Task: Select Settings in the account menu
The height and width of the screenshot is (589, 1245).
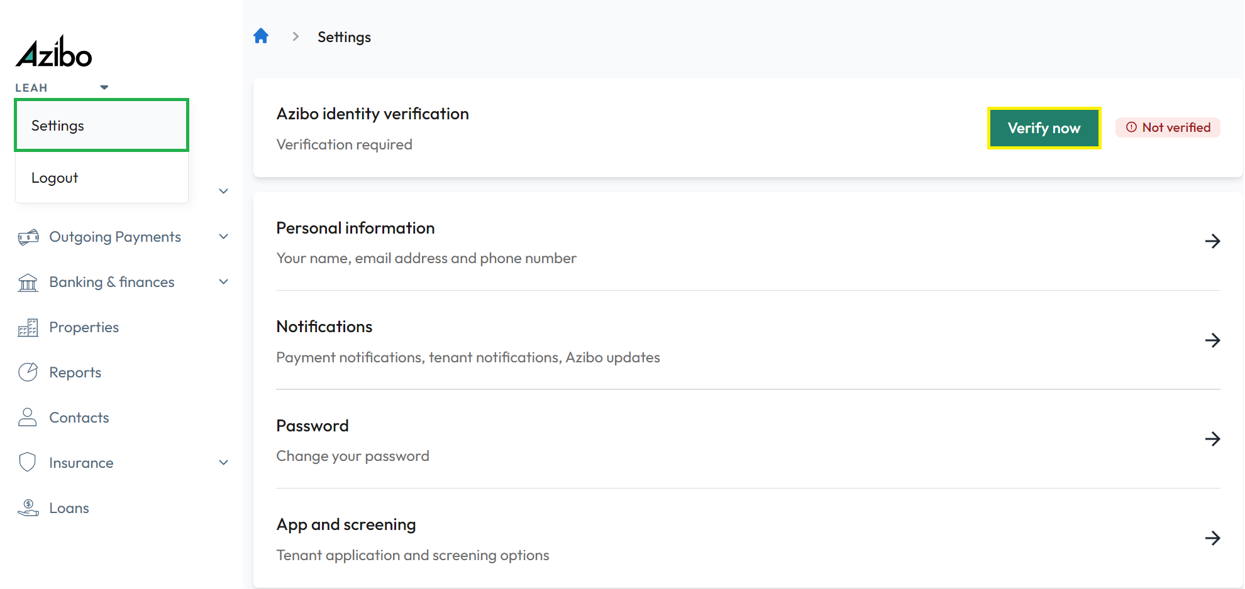Action: (102, 126)
